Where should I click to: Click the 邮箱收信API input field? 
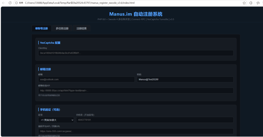coord(136,90)
